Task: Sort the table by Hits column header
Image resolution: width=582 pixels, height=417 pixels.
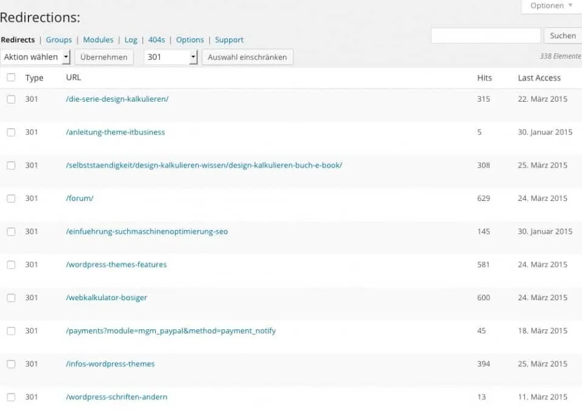Action: [484, 77]
